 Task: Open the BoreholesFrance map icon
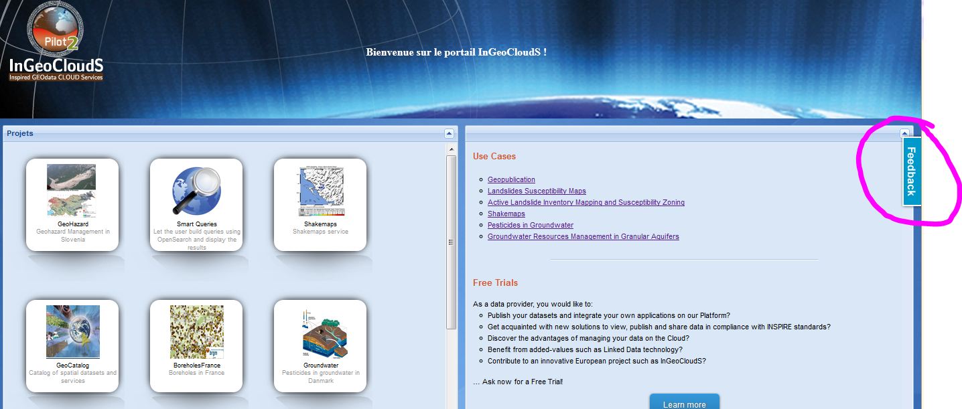click(x=197, y=332)
